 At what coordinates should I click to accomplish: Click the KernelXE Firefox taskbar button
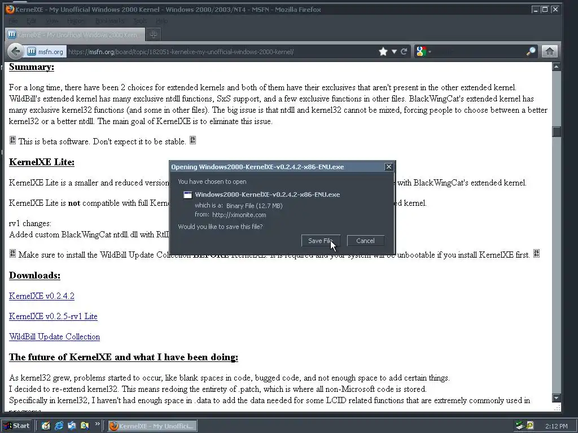152,426
